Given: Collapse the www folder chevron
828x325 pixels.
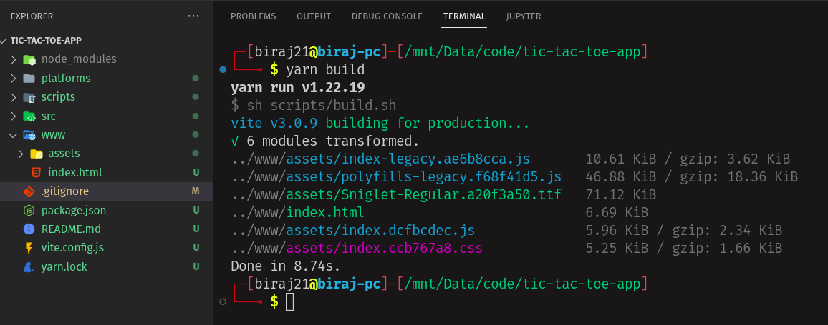Looking at the screenshot, I should [x=14, y=136].
